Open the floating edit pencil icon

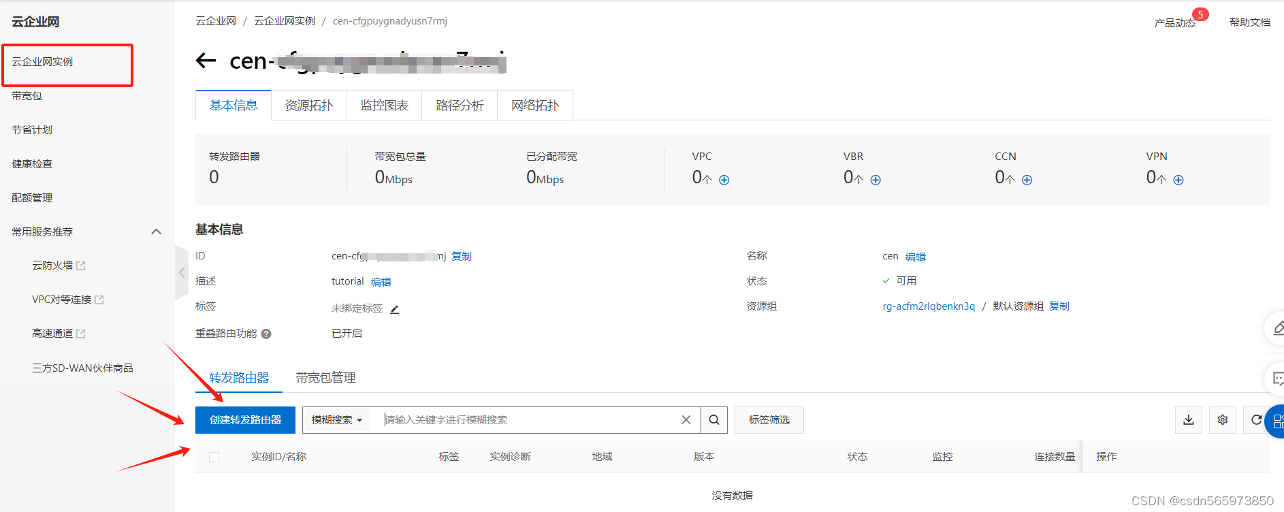(1276, 329)
